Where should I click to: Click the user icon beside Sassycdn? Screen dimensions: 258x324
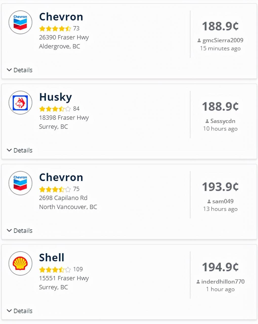pyautogui.click(x=207, y=121)
